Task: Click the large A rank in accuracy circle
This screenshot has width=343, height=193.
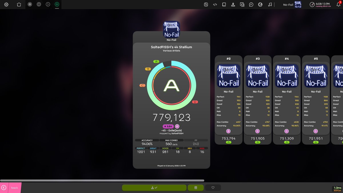Action: click(171, 85)
